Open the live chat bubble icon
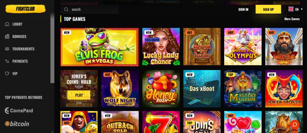 tap(295, 124)
